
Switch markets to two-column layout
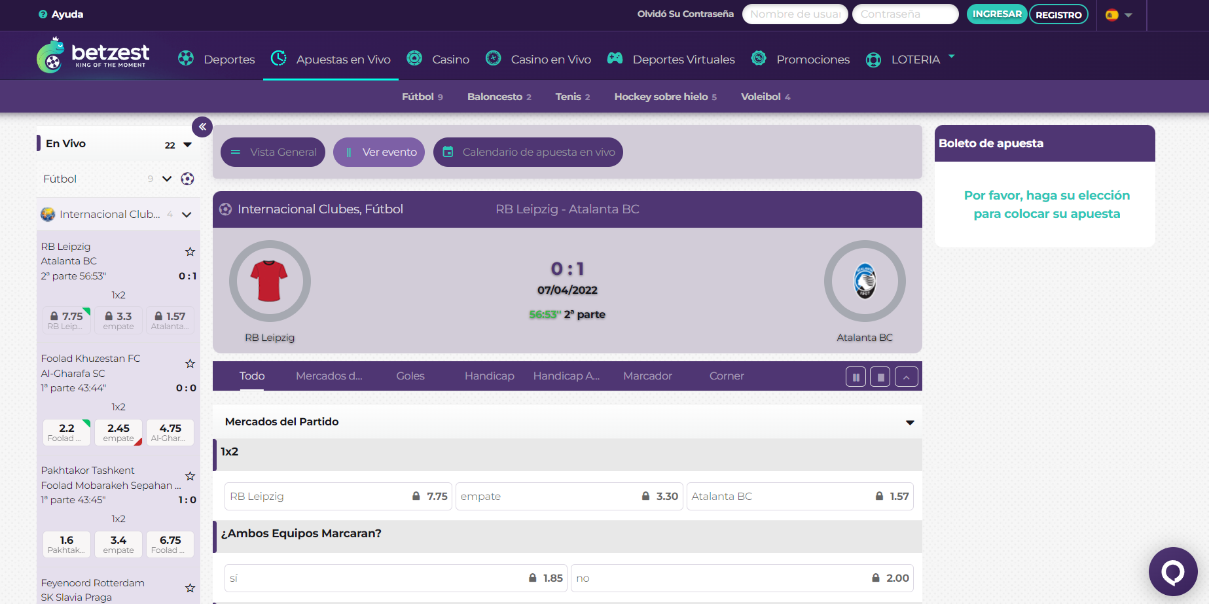[x=856, y=377]
